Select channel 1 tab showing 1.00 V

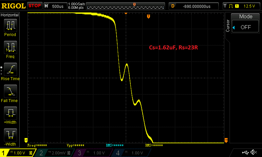(x=18, y=153)
